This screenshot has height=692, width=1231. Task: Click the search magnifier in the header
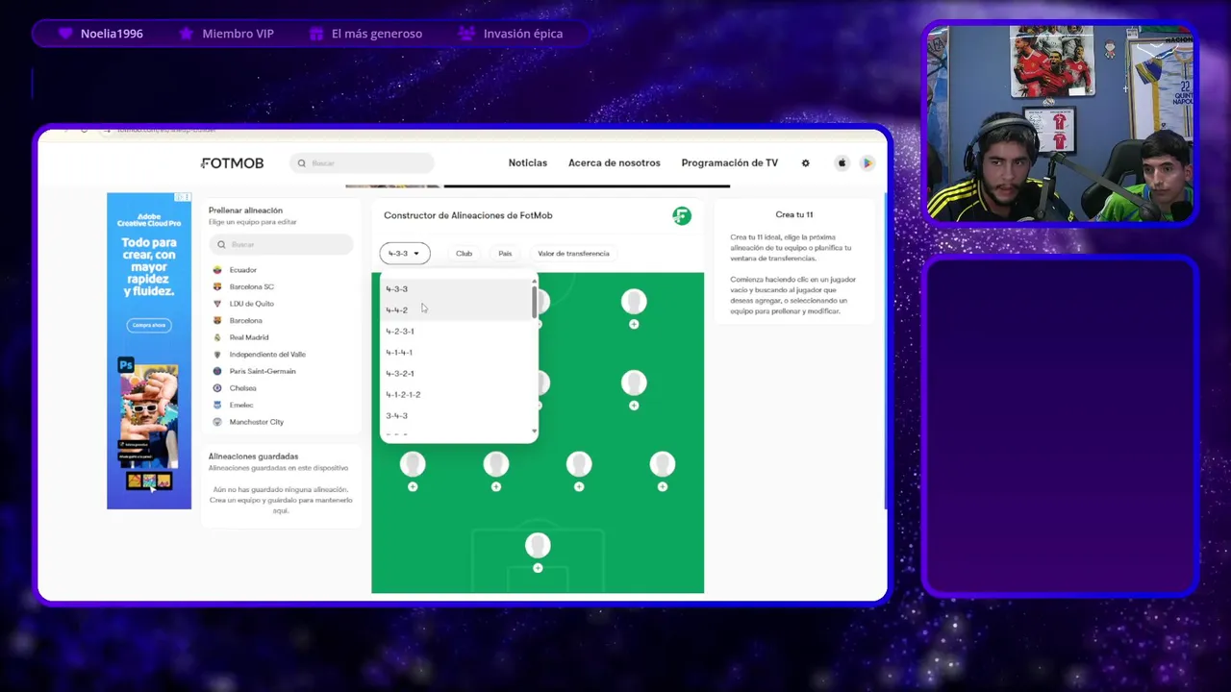(301, 163)
